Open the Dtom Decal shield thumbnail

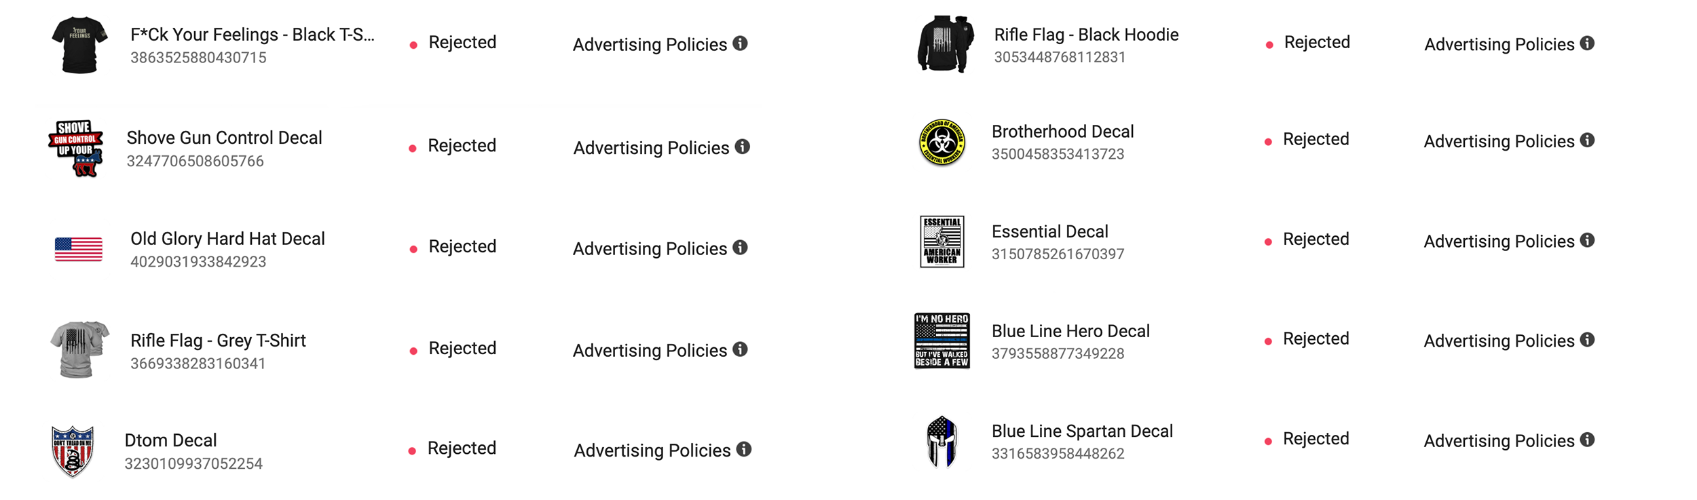pyautogui.click(x=73, y=452)
